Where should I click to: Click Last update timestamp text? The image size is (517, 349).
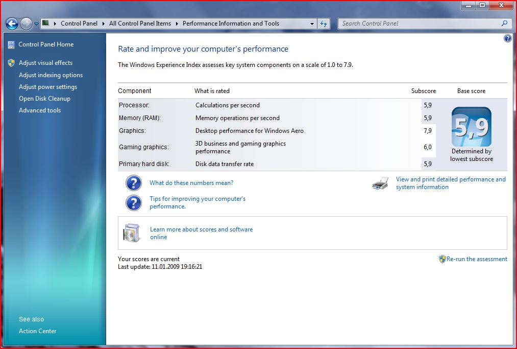point(160,267)
